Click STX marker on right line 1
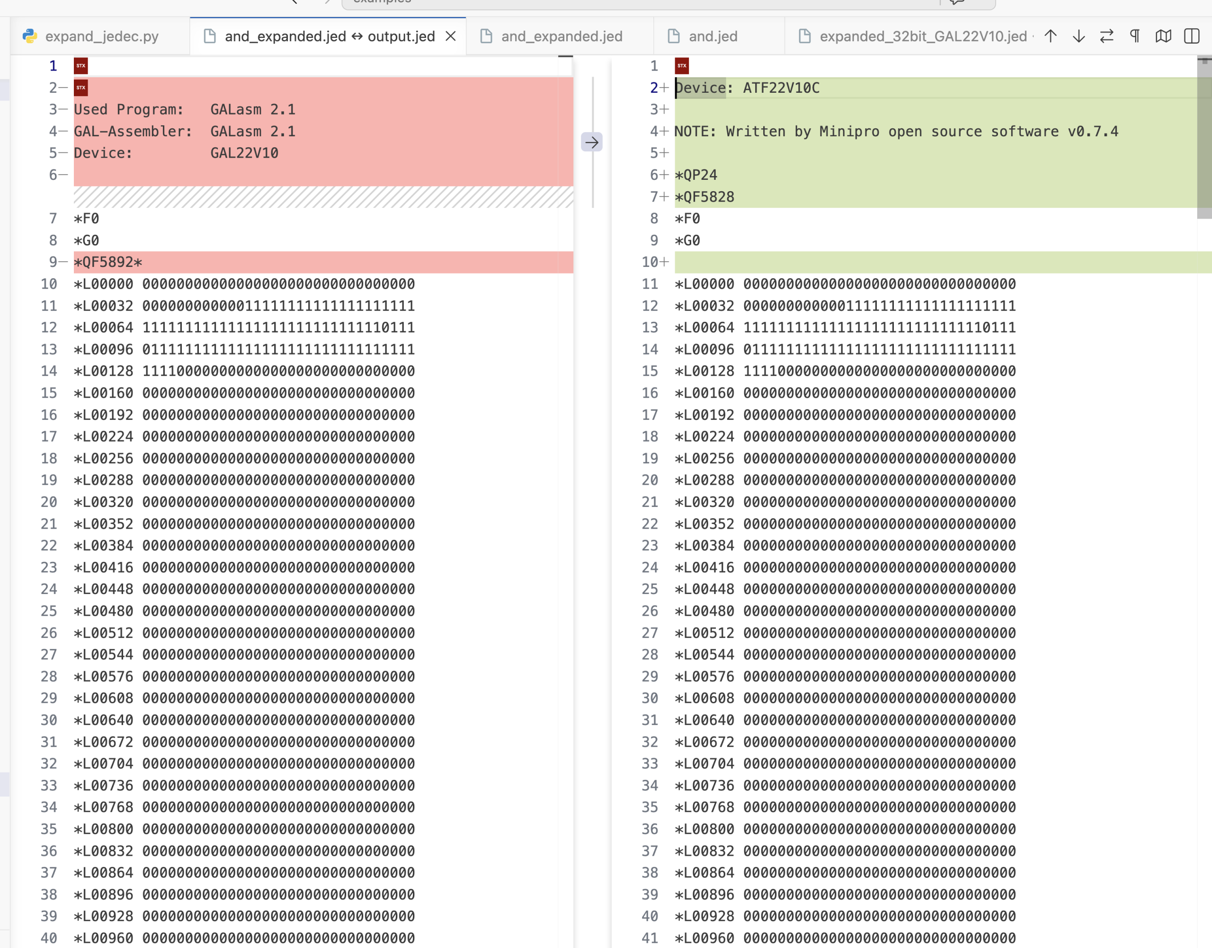Image resolution: width=1212 pixels, height=948 pixels. (x=682, y=66)
